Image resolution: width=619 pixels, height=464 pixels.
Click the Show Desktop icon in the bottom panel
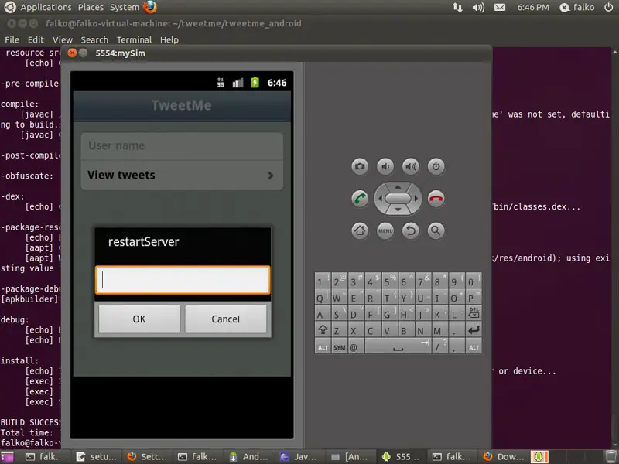coord(7,457)
